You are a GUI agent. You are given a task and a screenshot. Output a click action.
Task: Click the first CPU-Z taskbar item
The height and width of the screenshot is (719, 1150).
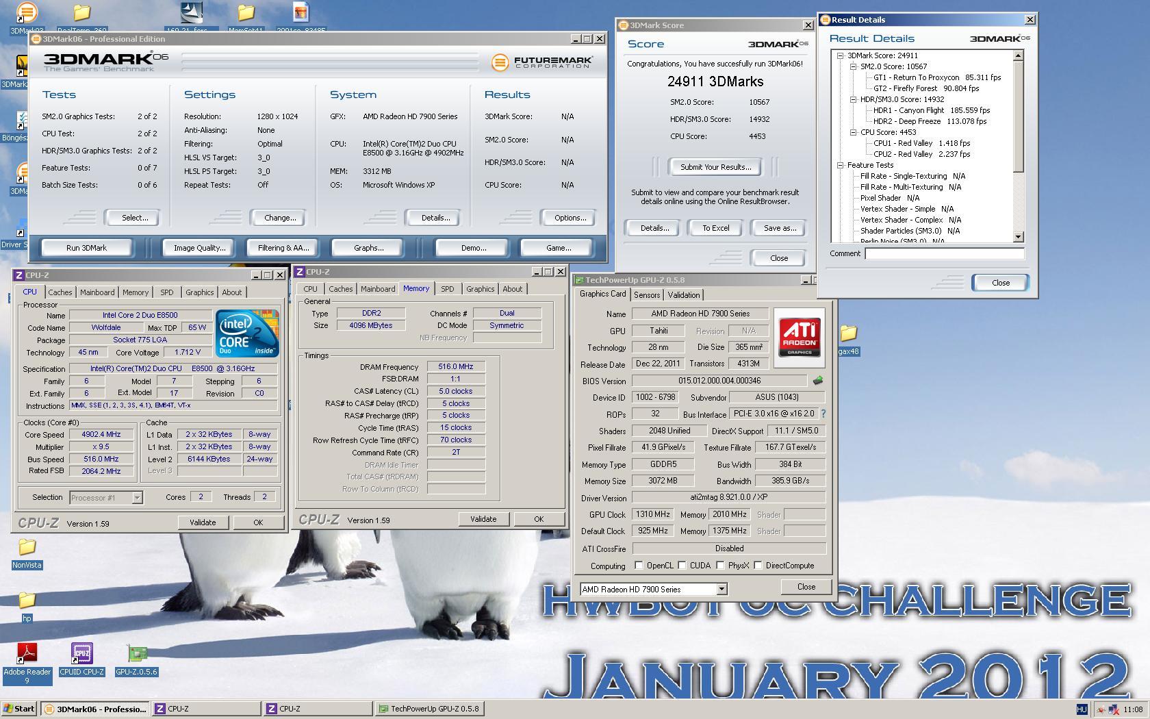pos(207,709)
